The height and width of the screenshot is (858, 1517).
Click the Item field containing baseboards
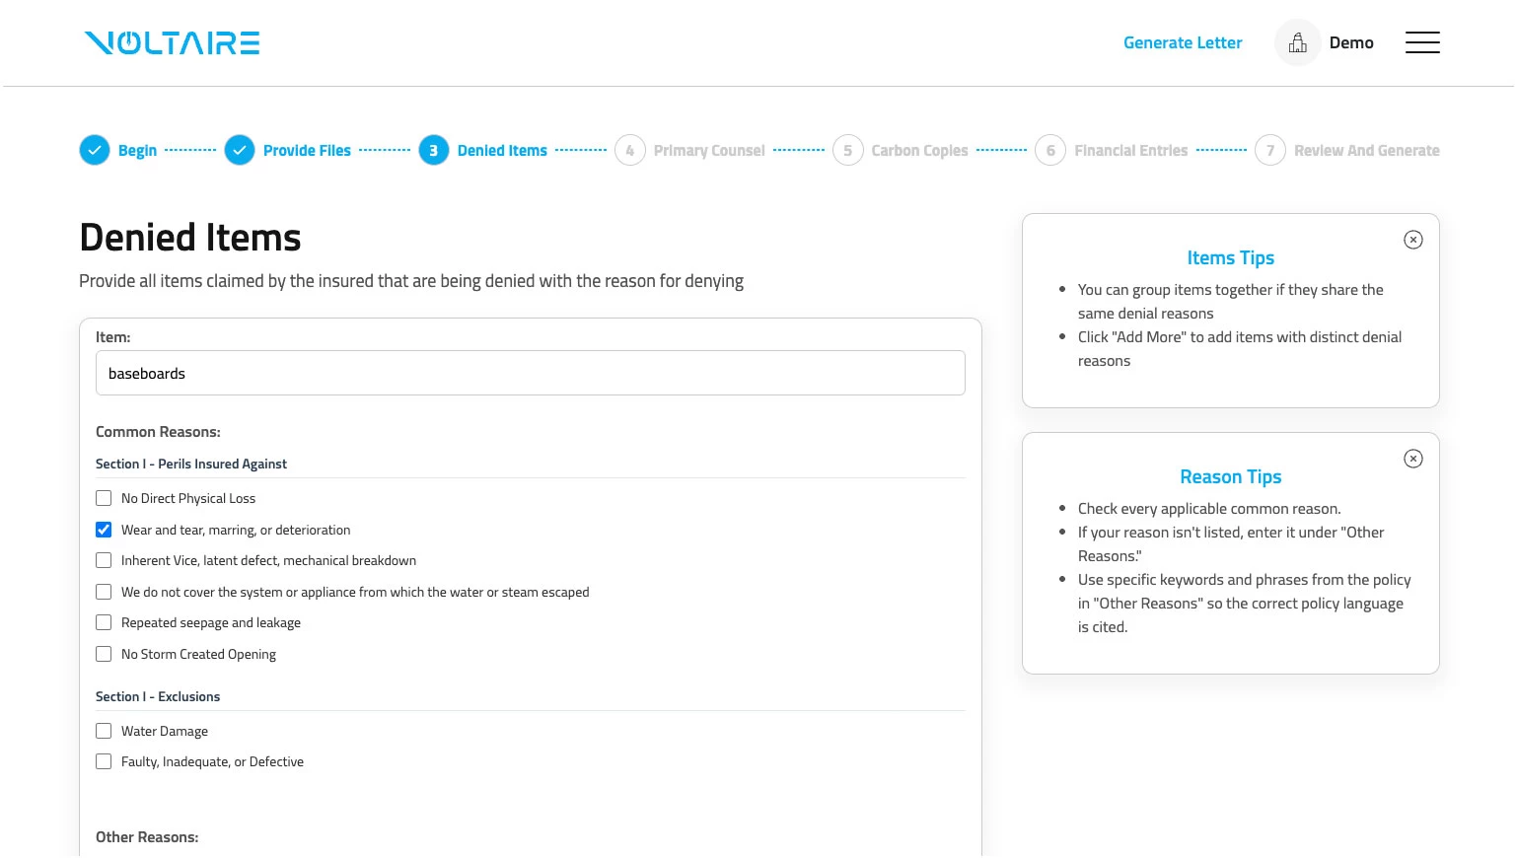pos(531,373)
